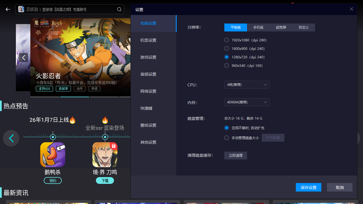The width and height of the screenshot is (363, 204).
Task: Open the 境·界 刀鸣 game icon
Action: (x=105, y=155)
